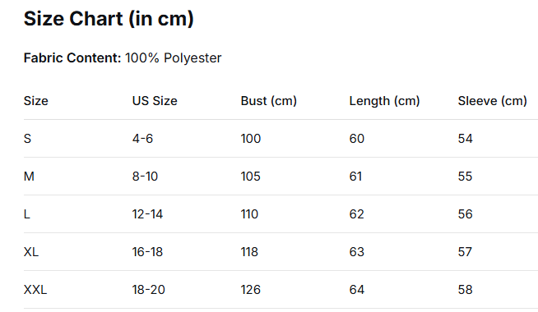Screen dimensions: 538x312
Task: Click the sleeve value 54 cell
Action: (466, 139)
